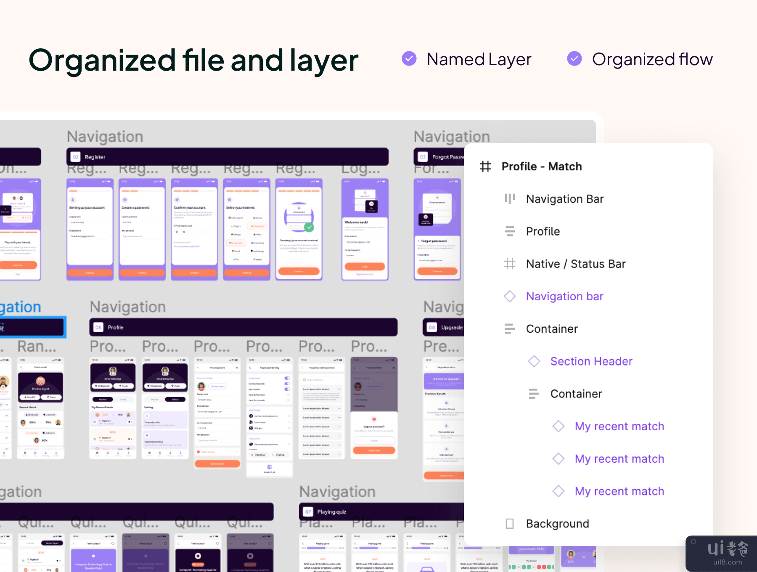Click the diamond instance icon beside Navigation bar
The image size is (757, 572).
pyautogui.click(x=509, y=297)
